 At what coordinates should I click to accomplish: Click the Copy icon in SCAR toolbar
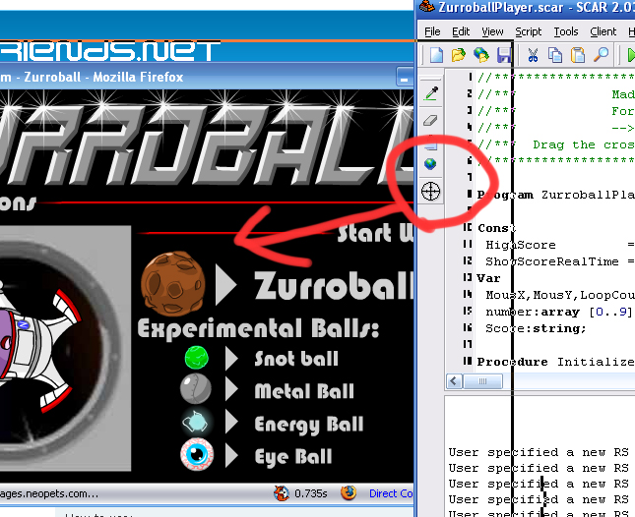click(x=555, y=55)
